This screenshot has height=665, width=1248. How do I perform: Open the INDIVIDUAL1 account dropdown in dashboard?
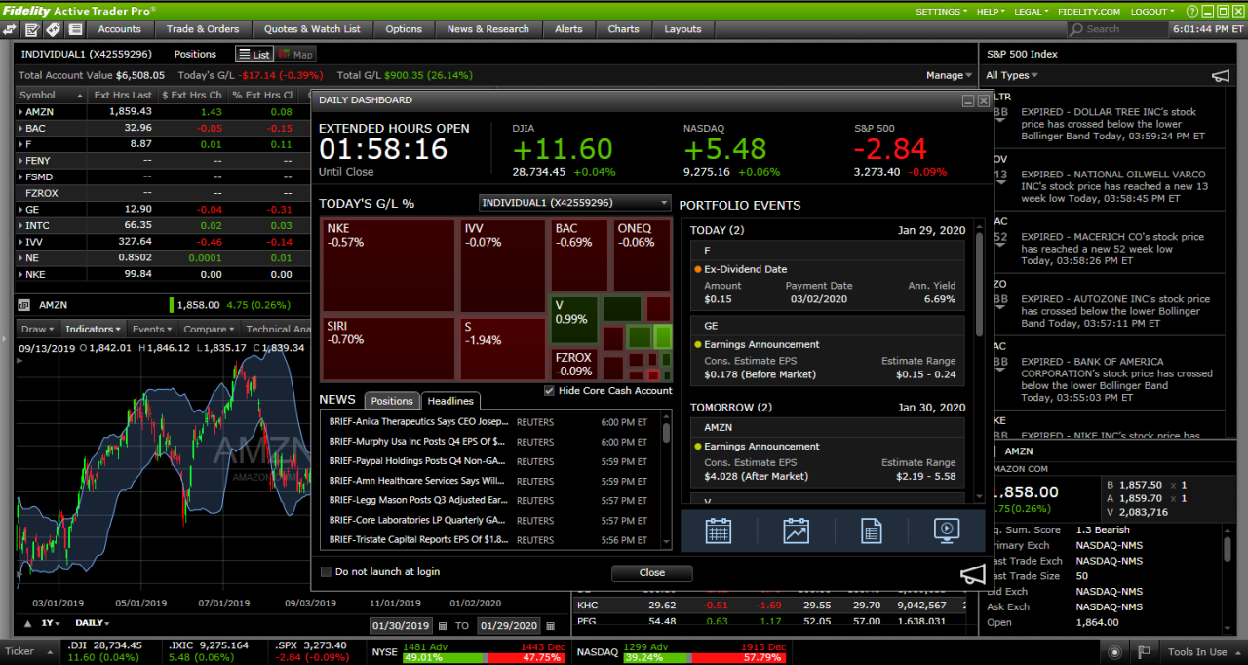tap(575, 203)
